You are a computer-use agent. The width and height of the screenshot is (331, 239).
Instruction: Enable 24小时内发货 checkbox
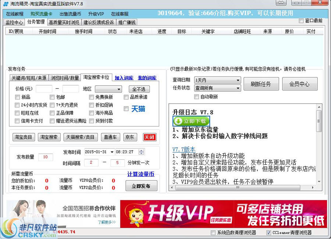pyautogui.click(x=17, y=105)
